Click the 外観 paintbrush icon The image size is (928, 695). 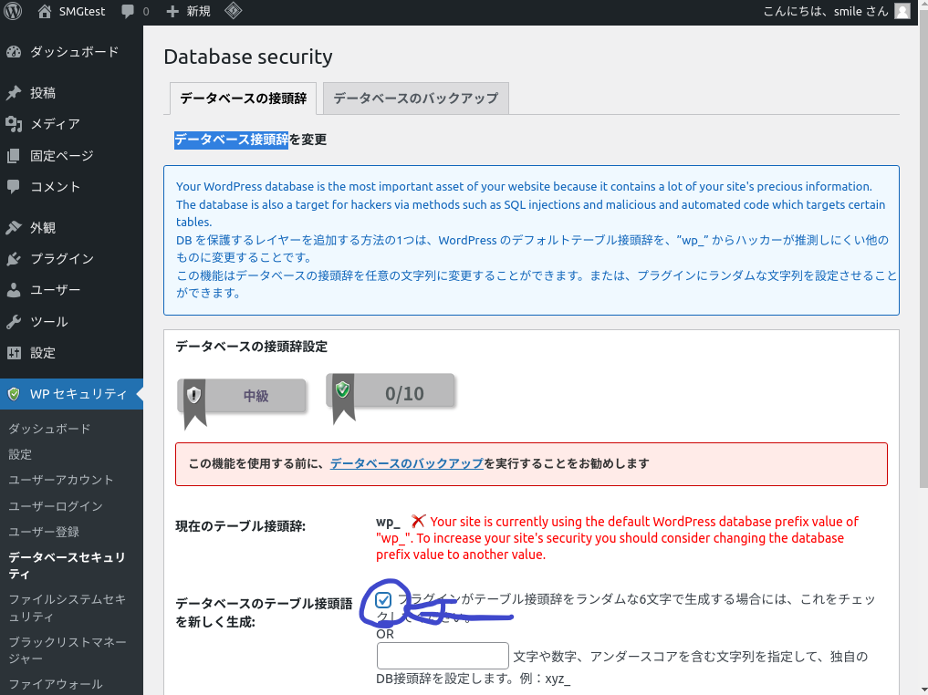[x=14, y=228]
